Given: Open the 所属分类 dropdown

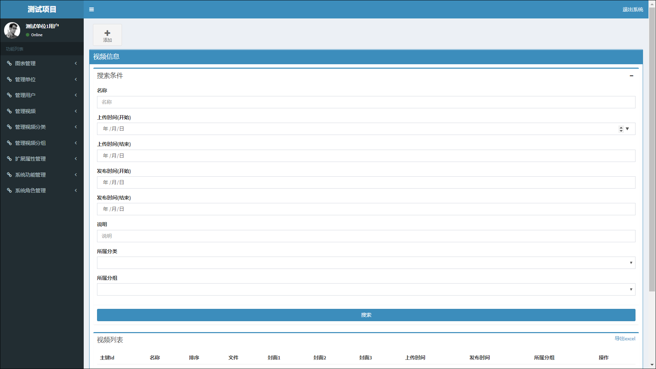Looking at the screenshot, I should (366, 263).
